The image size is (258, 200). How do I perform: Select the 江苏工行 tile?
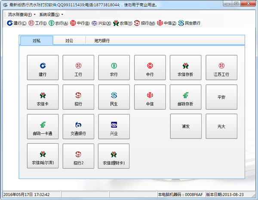(221, 68)
